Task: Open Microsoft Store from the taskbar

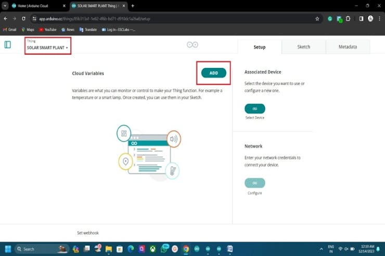Action: 120,249
